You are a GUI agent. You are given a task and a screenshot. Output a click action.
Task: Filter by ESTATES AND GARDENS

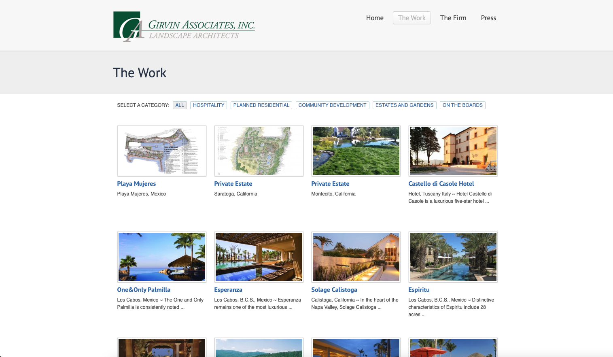point(404,105)
